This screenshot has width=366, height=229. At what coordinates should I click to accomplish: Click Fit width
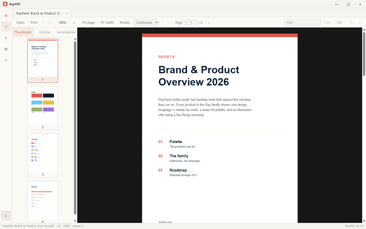point(107,22)
